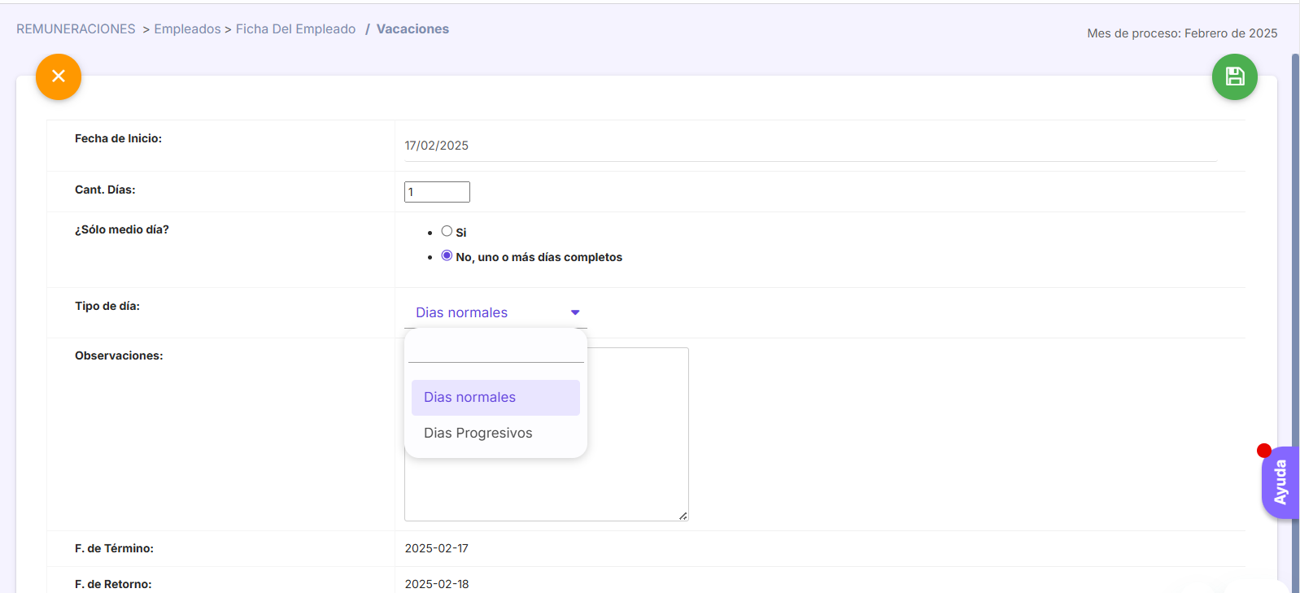1300x593 pixels.
Task: Click the 'Mes de proceso: Febrero de 2025' text
Action: [x=1181, y=33]
